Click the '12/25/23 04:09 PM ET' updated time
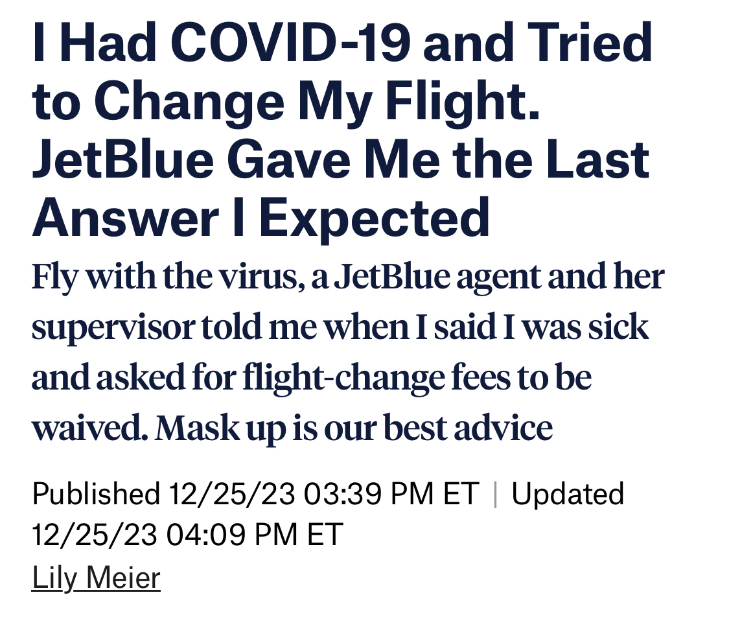729x619 pixels. pyautogui.click(x=187, y=535)
